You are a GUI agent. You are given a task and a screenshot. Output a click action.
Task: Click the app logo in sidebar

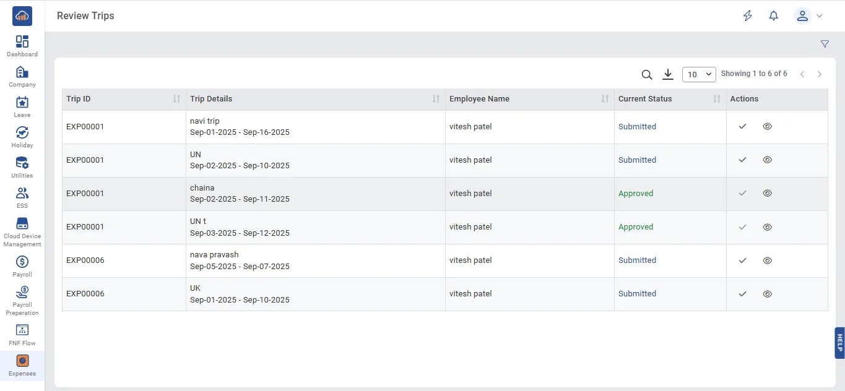click(22, 16)
